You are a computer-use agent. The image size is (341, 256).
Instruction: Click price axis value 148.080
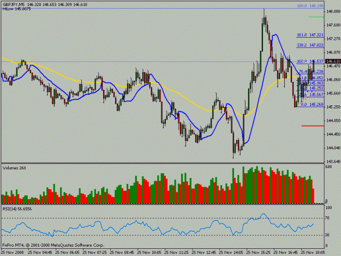(x=333, y=11)
